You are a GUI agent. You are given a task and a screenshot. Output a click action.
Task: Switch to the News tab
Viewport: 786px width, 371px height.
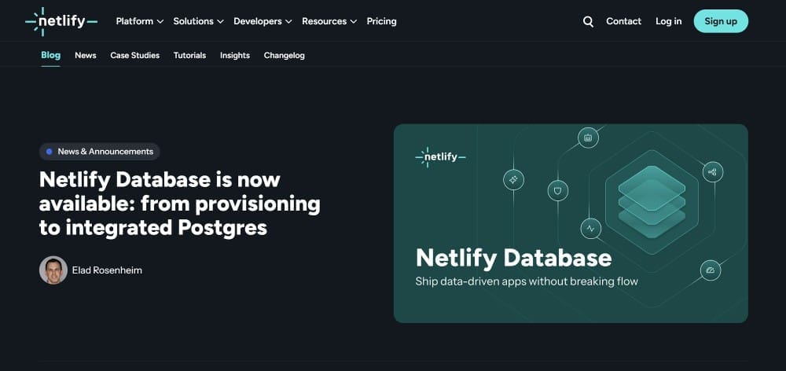pos(85,56)
